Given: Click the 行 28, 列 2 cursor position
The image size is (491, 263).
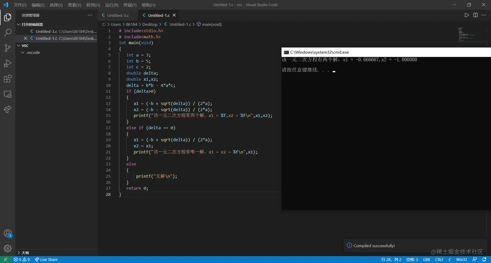Looking at the screenshot, I should pyautogui.click(x=391, y=259).
